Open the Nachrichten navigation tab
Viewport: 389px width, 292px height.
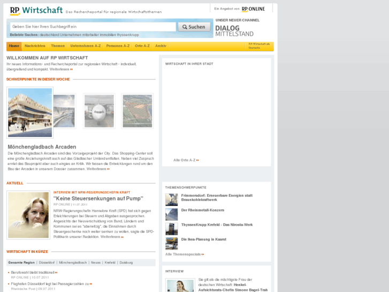tap(35, 46)
